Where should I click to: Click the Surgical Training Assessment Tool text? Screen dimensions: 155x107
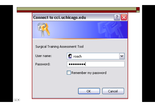59,46
